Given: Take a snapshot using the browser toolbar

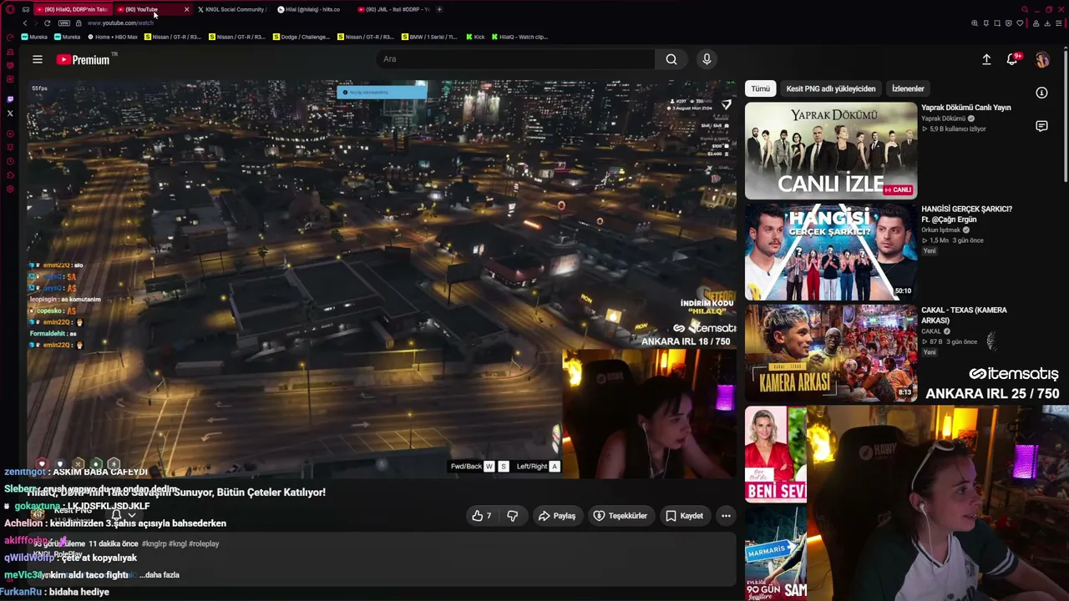Looking at the screenshot, I should (x=997, y=23).
